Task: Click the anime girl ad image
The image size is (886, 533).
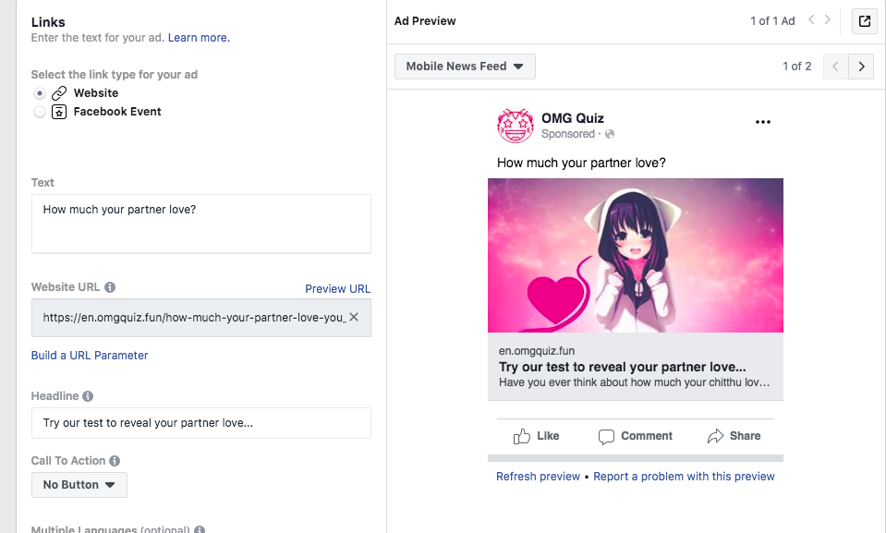Action: [636, 256]
